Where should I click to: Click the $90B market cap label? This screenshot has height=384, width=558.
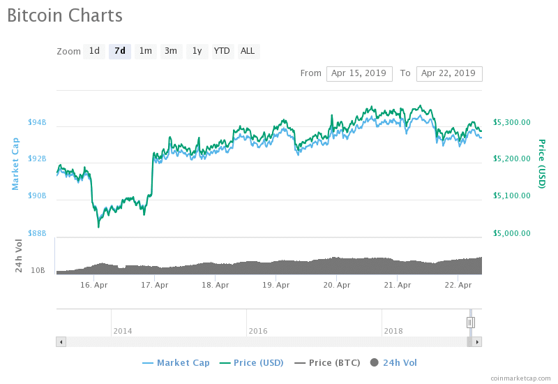pos(37,196)
